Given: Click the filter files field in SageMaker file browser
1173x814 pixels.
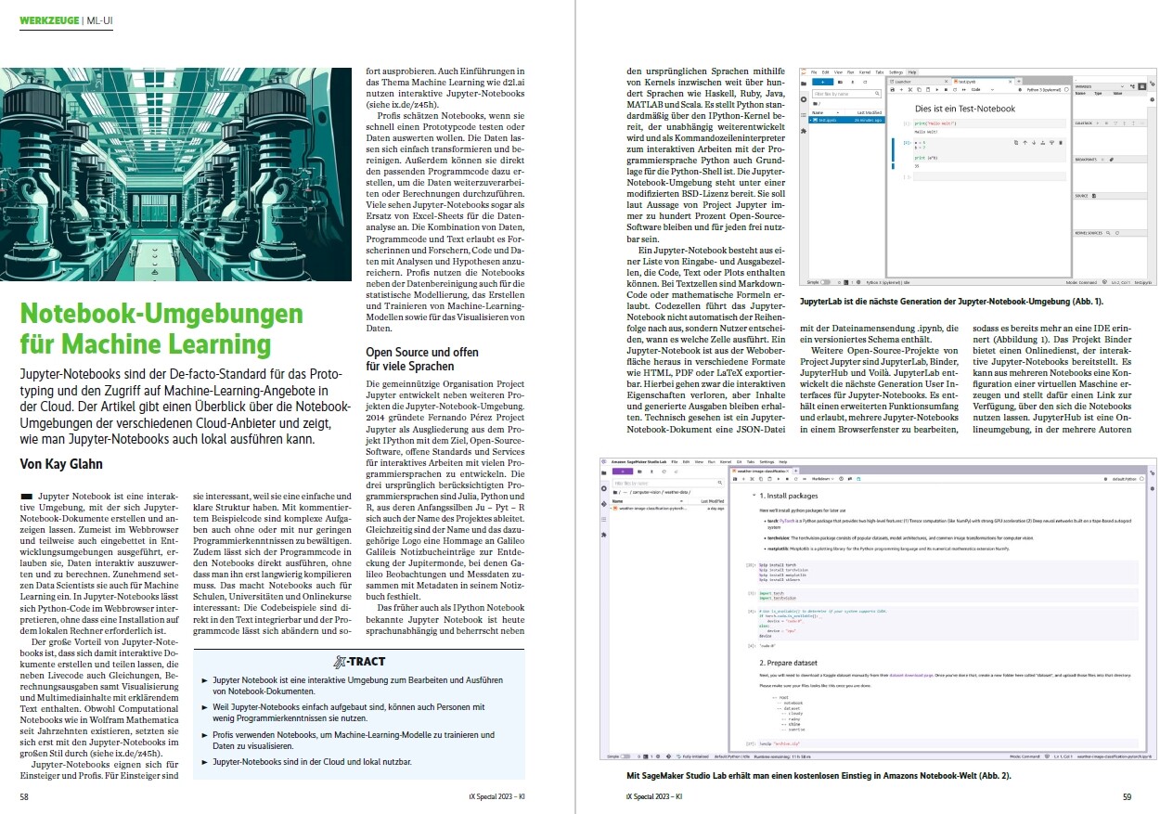Looking at the screenshot, I should pyautogui.click(x=669, y=483).
